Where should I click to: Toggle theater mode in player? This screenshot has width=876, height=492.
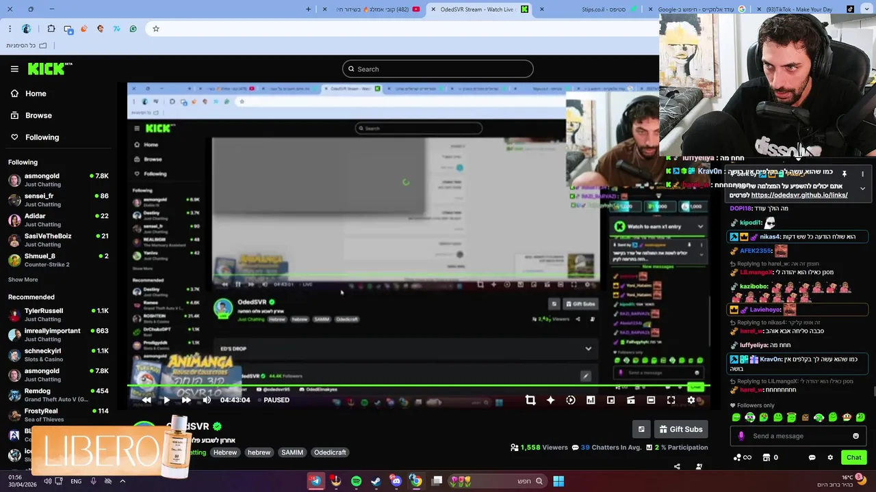point(651,400)
